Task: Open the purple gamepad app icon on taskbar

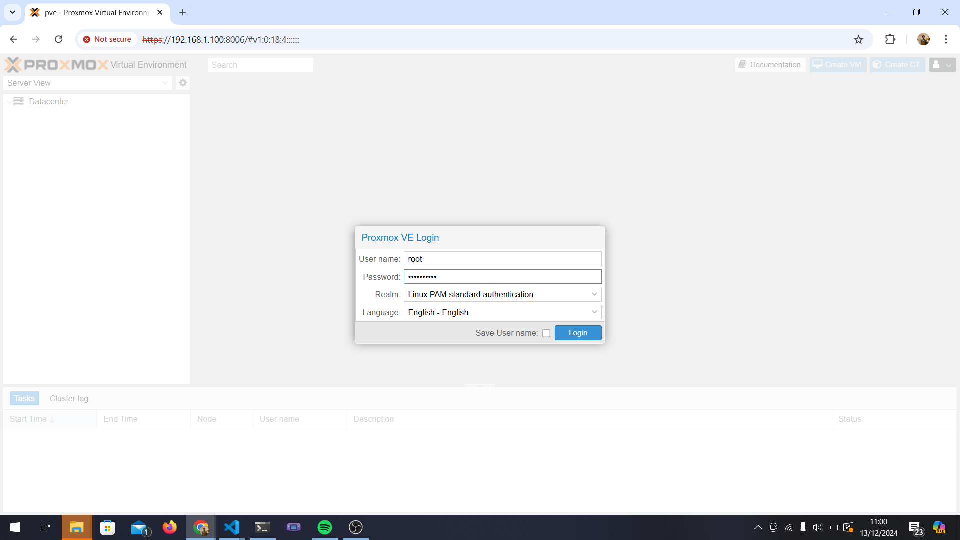Action: point(294,527)
